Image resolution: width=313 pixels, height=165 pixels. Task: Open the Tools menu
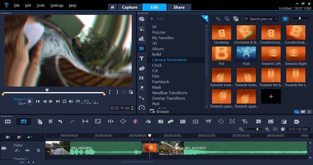41,5
